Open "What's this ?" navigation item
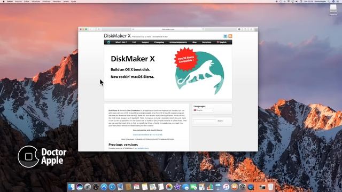This screenshot has height=192, width=342. 121,42
